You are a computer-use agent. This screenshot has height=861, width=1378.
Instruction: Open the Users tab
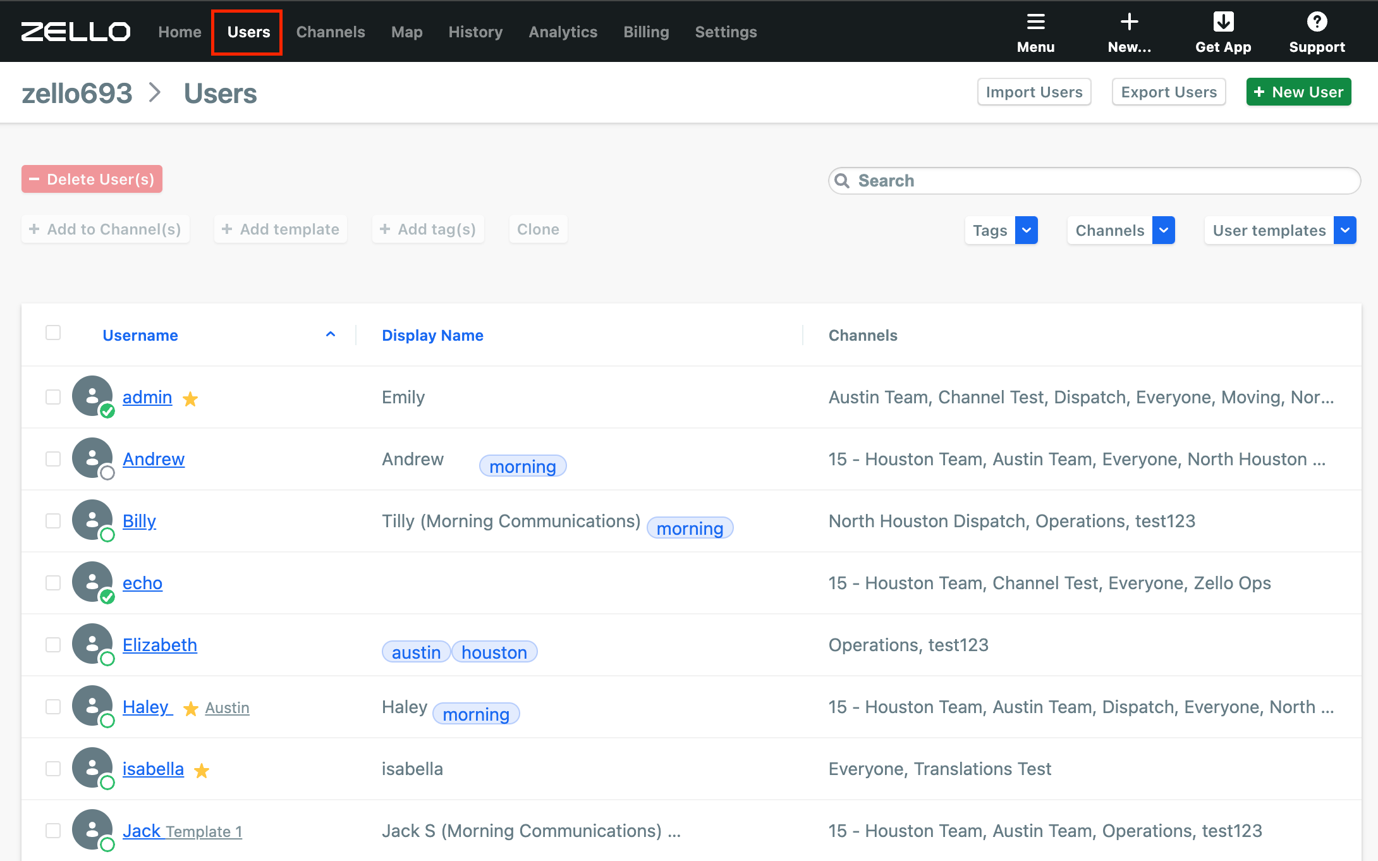click(248, 32)
